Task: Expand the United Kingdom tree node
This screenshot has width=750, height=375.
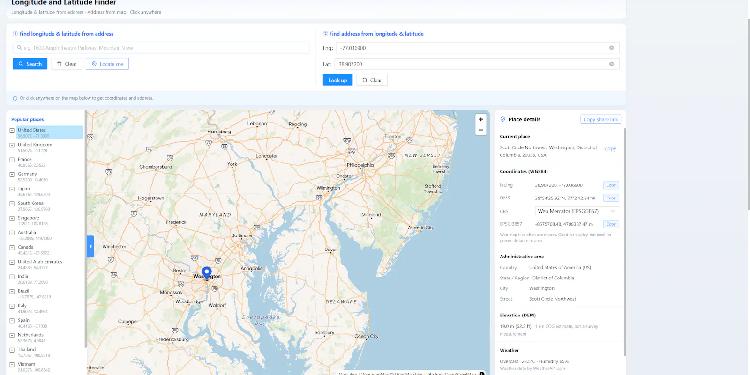Action: (12, 145)
